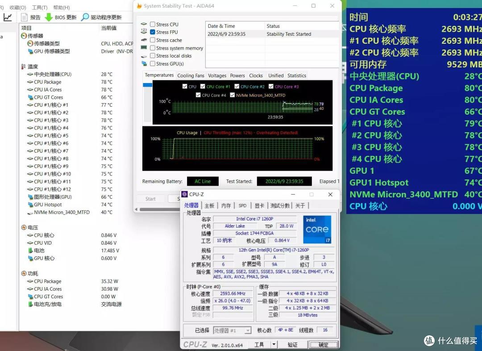Switch to the Unified tab
482x351 pixels.
point(276,75)
